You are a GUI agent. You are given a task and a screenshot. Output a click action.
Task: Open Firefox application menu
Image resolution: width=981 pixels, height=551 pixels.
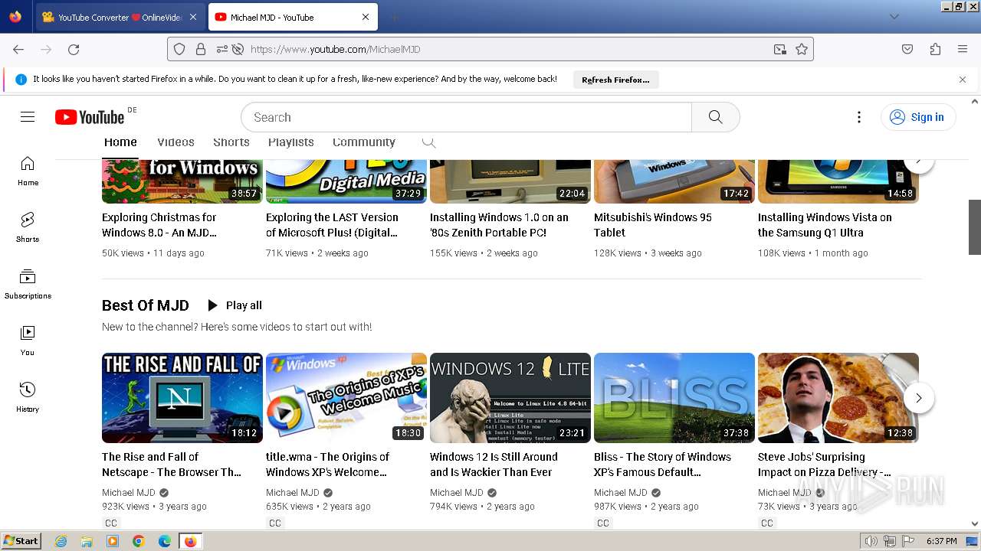[963, 49]
